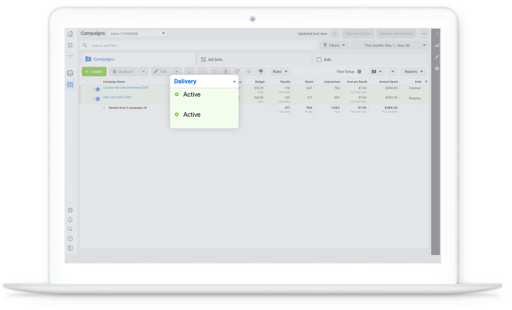
Task: Click the home icon in the left sidebar
Action: click(70, 34)
